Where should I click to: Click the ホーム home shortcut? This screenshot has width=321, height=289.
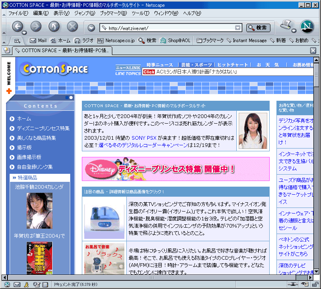point(61,41)
